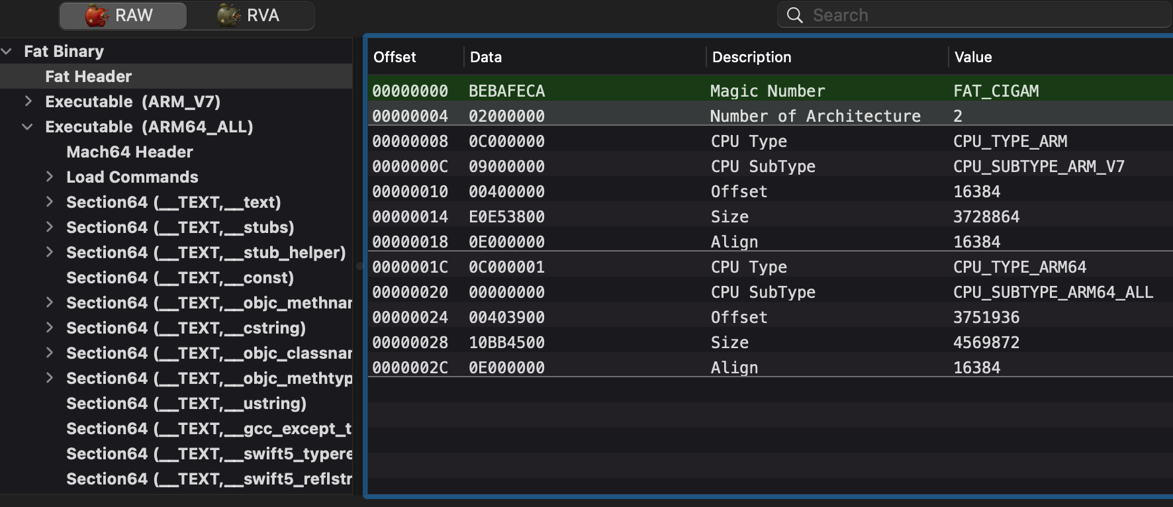1173x507 pixels.
Task: Click the green apple RVA icon
Action: click(228, 15)
